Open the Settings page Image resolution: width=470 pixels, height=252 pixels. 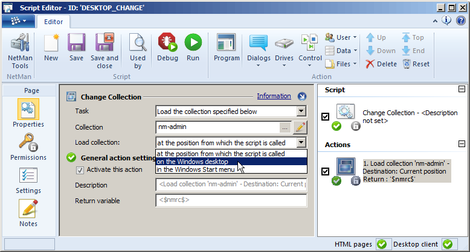pyautogui.click(x=28, y=180)
